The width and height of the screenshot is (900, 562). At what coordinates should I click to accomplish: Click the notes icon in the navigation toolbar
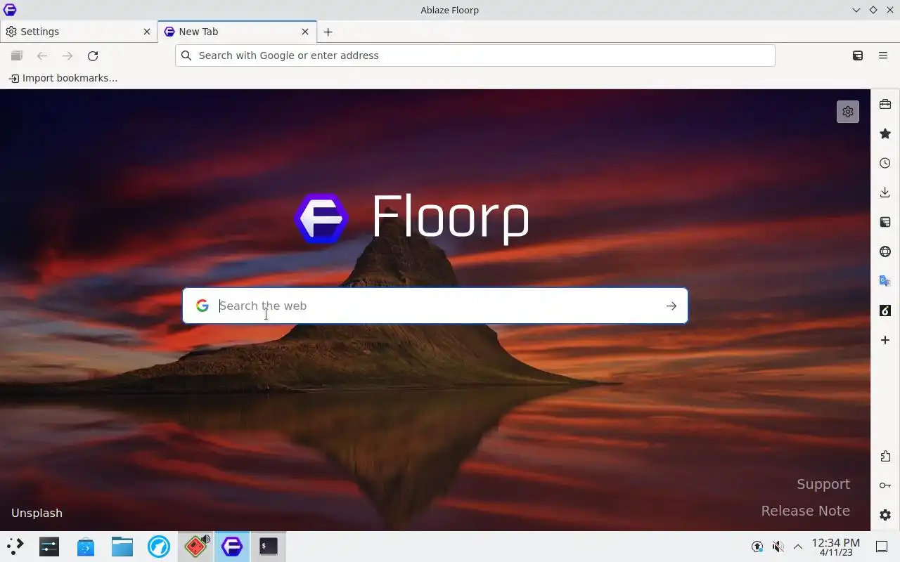[x=858, y=55]
